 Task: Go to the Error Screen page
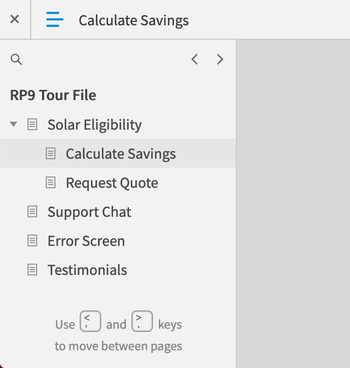coord(86,241)
